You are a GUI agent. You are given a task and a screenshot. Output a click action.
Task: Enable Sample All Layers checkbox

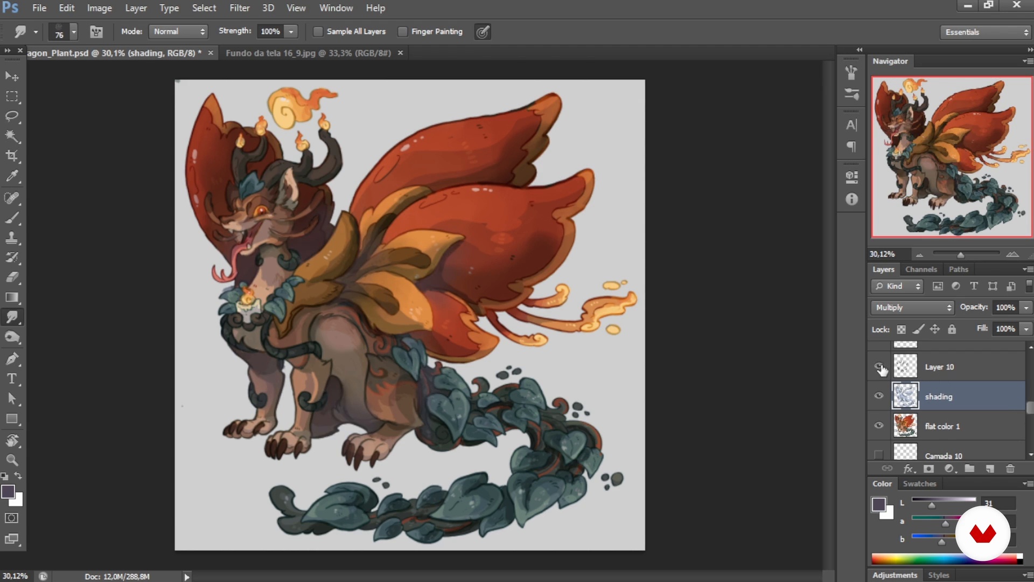[x=318, y=32]
